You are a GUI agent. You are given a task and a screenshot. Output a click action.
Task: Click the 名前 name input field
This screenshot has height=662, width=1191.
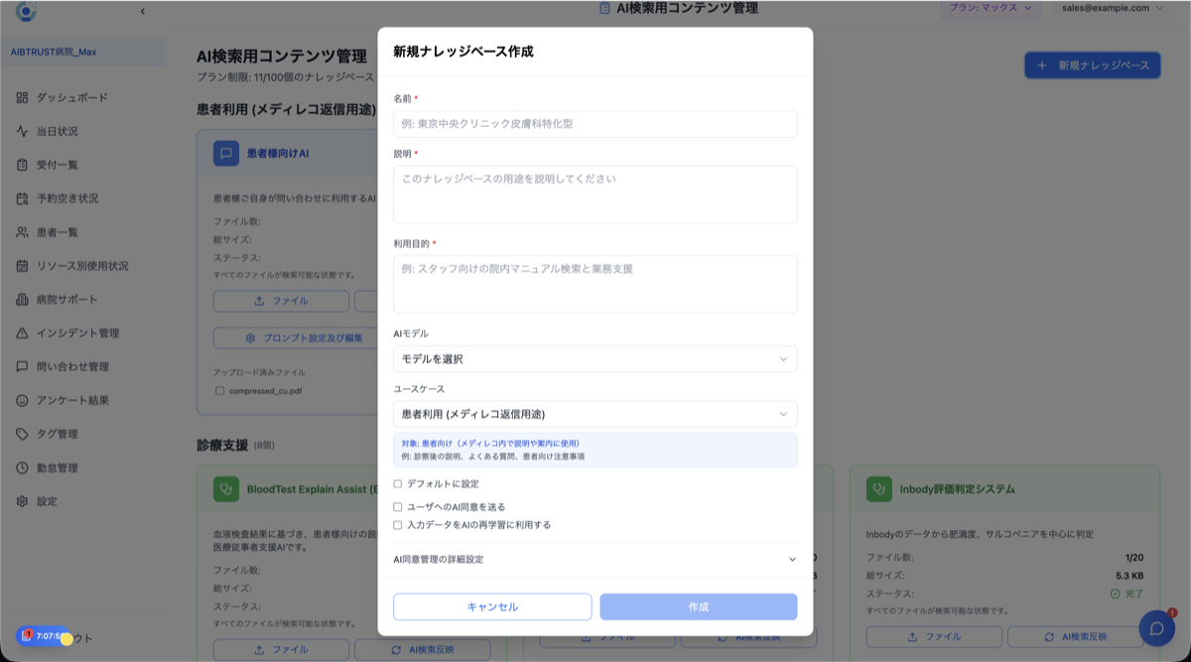pos(595,123)
